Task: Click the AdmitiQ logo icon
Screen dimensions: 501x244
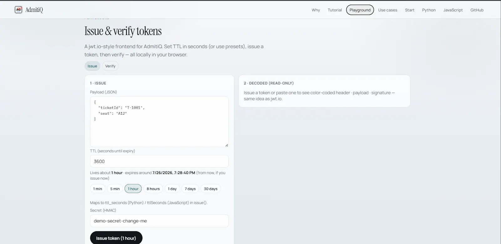Action: 18,10
